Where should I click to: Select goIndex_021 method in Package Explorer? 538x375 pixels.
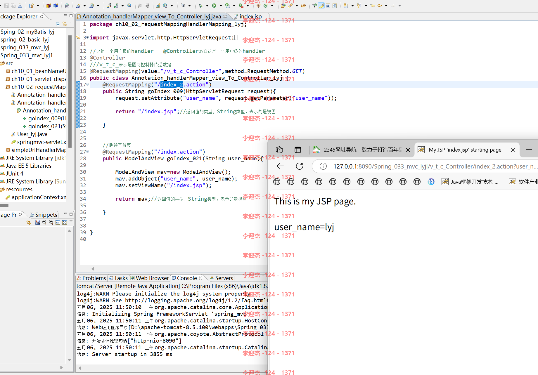tap(45, 126)
